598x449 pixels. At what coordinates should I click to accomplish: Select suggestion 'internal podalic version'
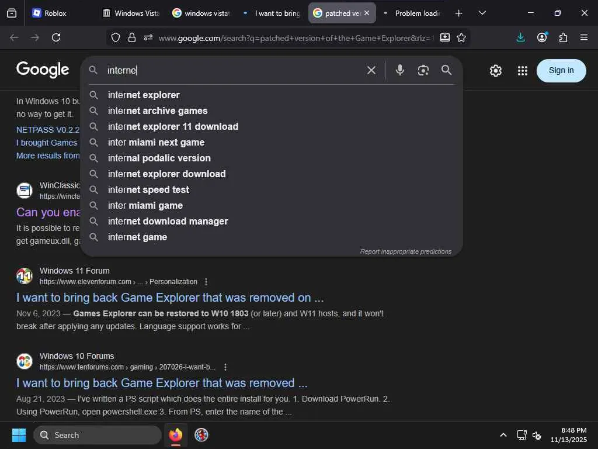[x=272, y=158]
